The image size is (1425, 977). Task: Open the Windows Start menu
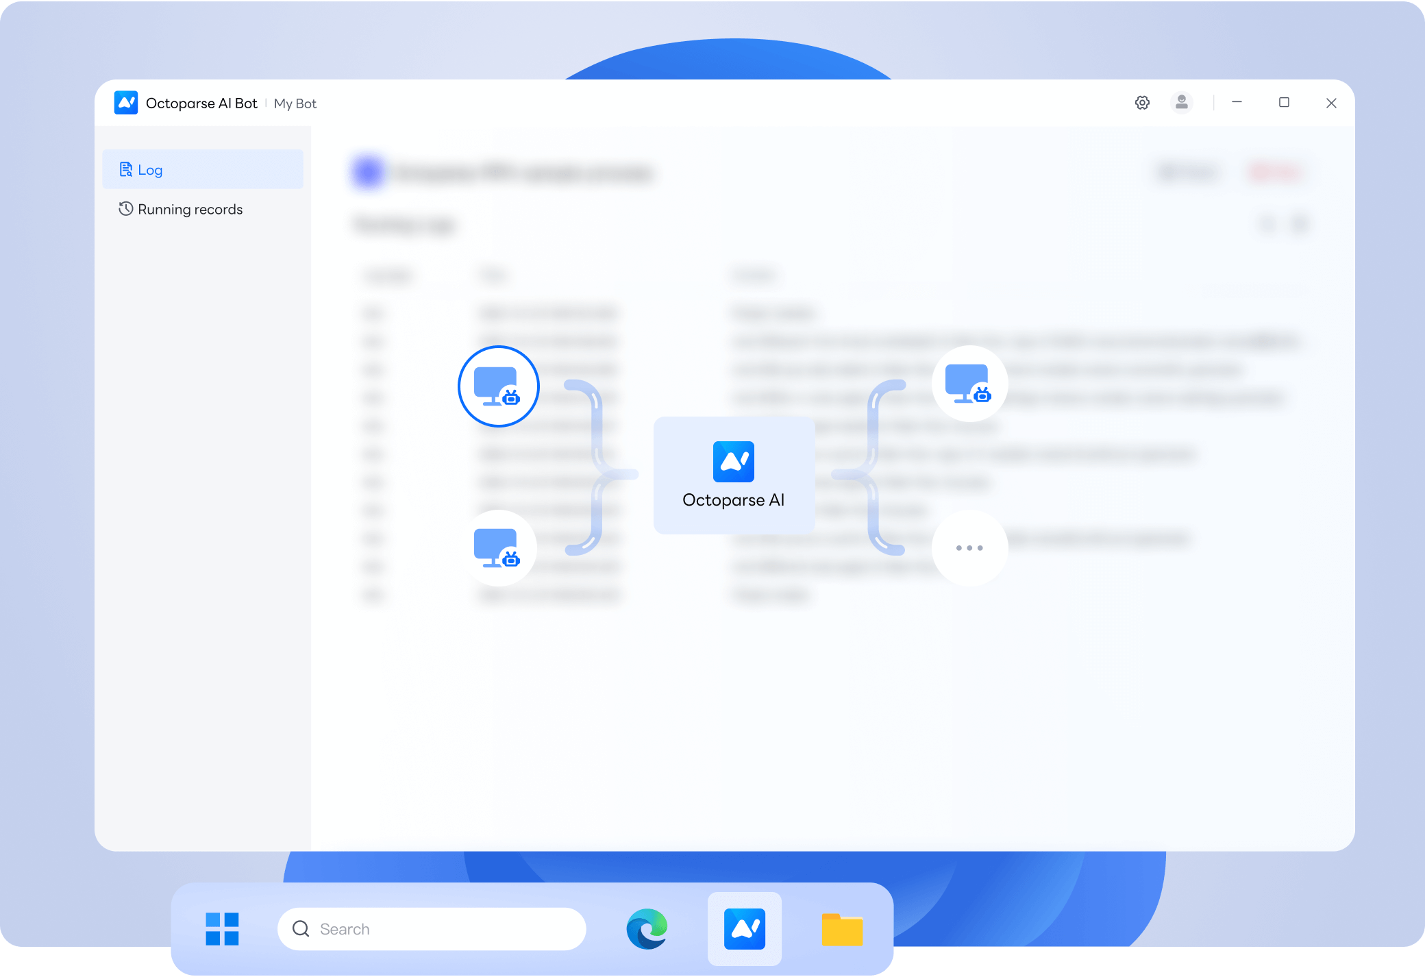pyautogui.click(x=222, y=929)
